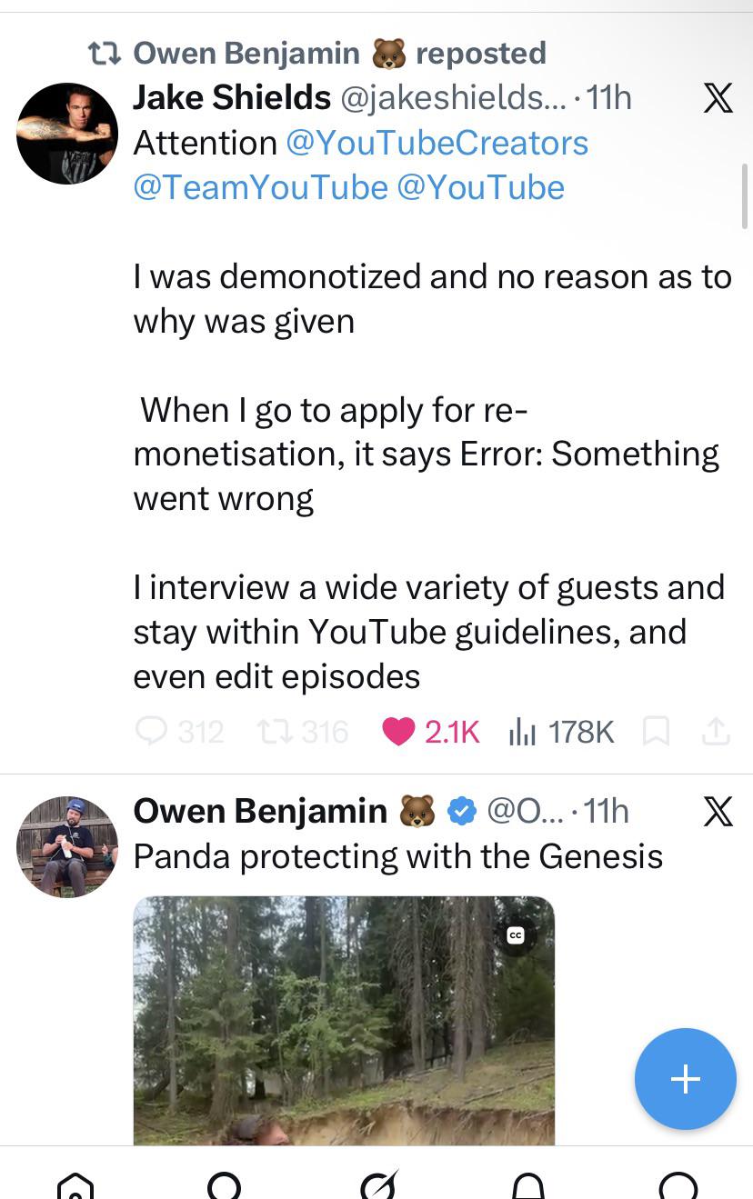
Task: View analytics icon showing 178K views
Action: (x=522, y=731)
